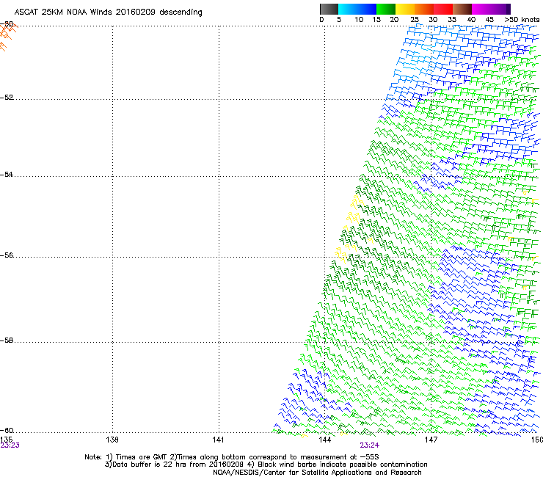543x477 pixels.
Task: Click the brown 35-40 knots color segment
Action: coord(462,9)
